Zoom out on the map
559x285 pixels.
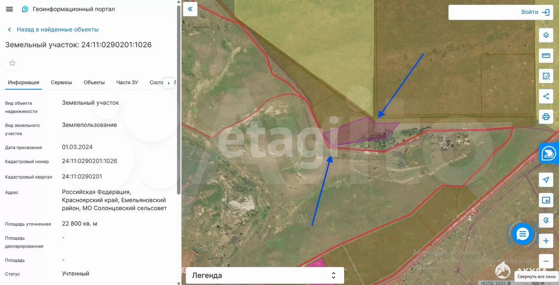point(546,261)
